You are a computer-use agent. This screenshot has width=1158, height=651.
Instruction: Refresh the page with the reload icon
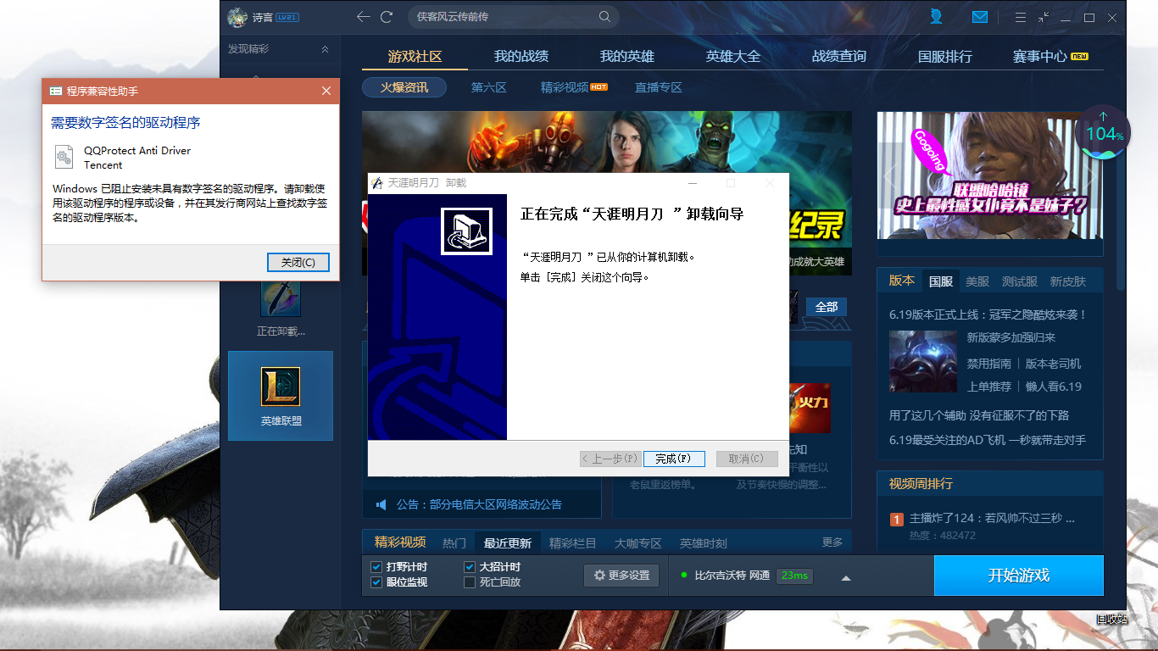click(x=387, y=17)
